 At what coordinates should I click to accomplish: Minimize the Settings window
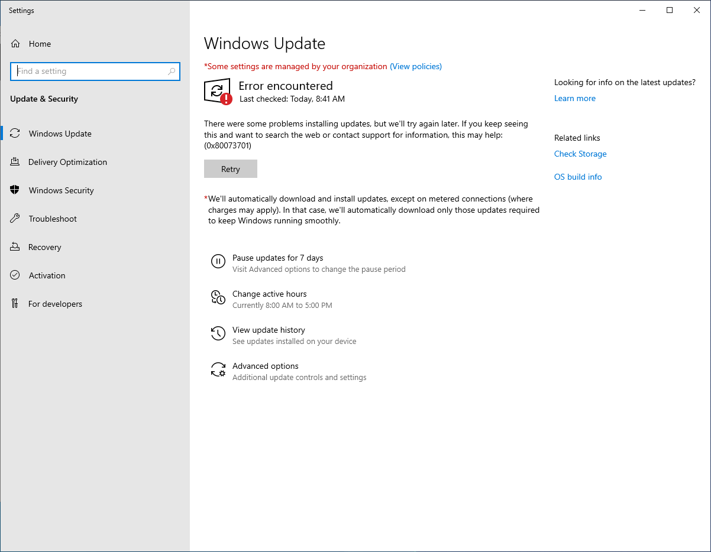(642, 10)
